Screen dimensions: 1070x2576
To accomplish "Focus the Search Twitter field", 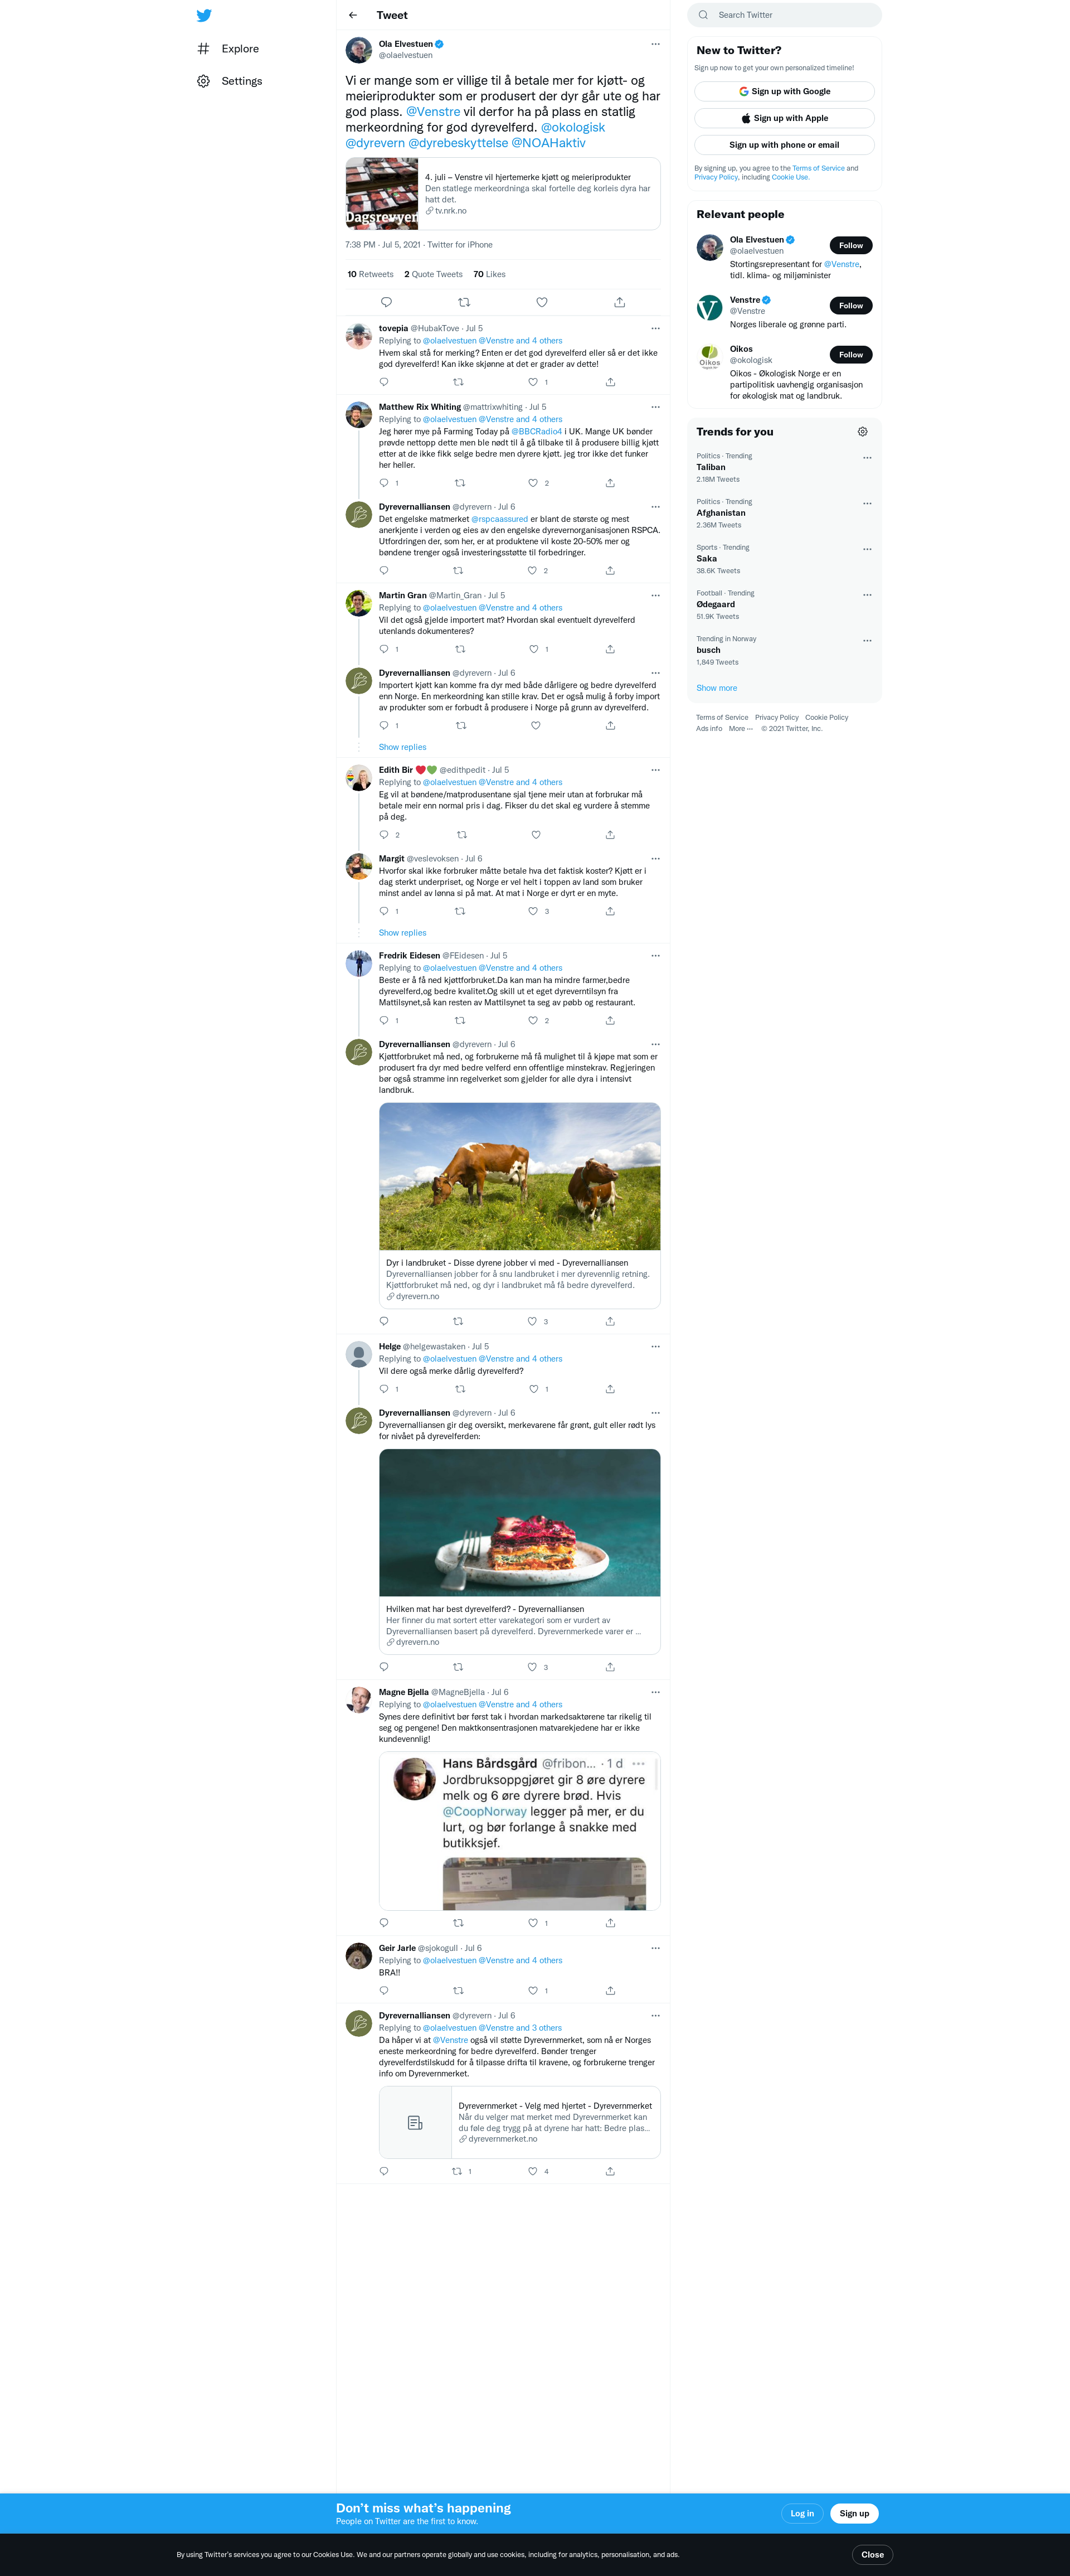I will click(x=784, y=15).
